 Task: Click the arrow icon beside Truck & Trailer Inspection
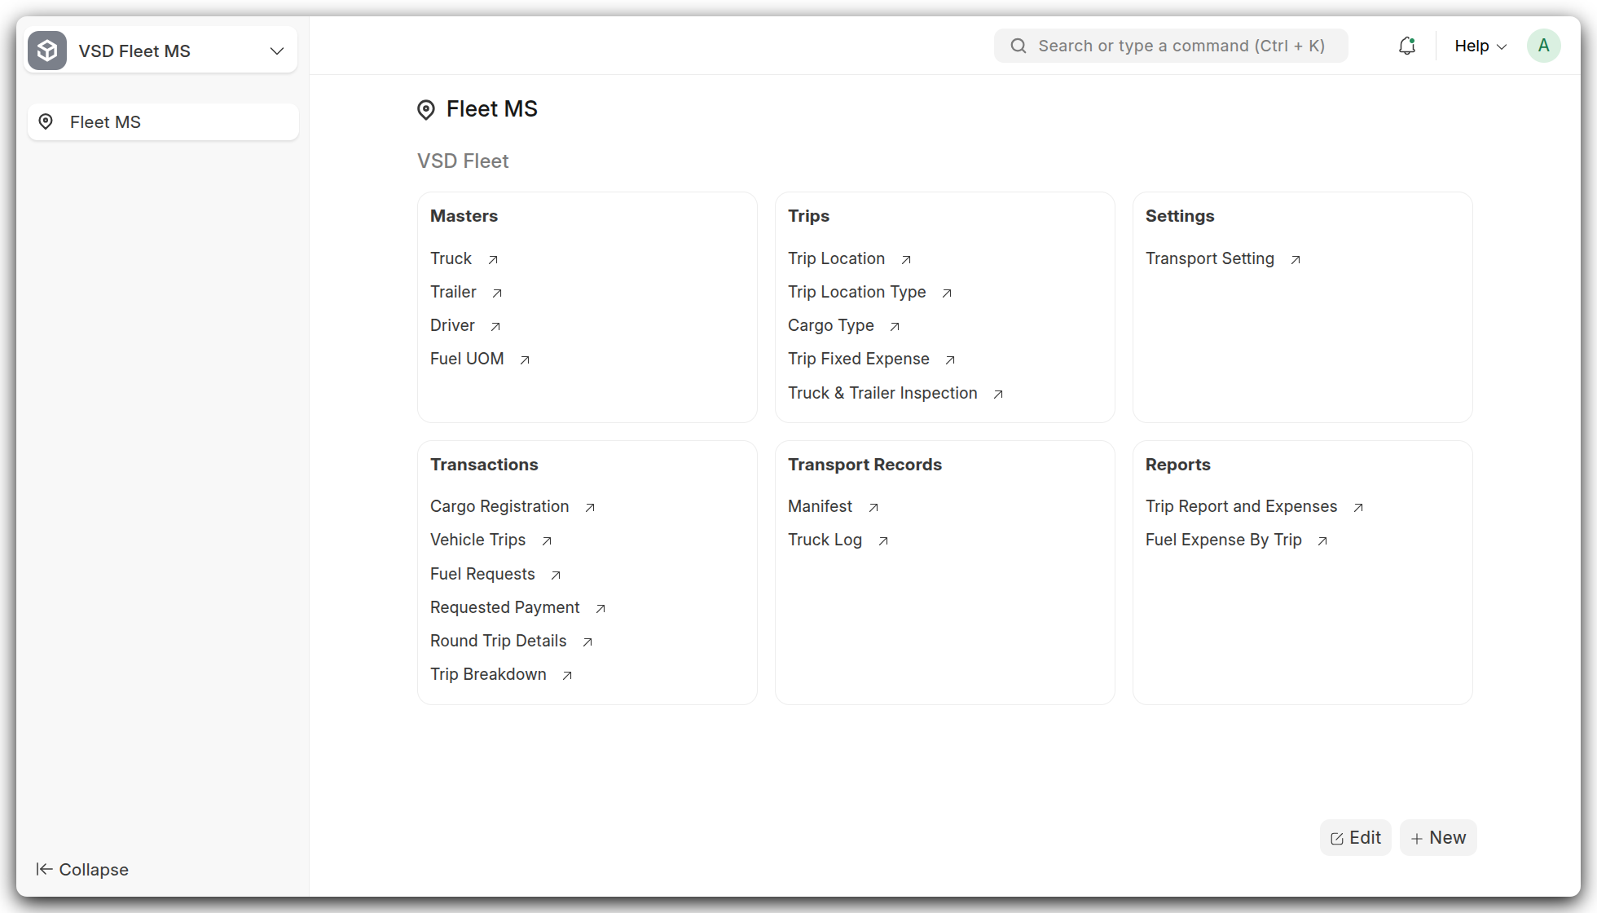[x=998, y=395]
